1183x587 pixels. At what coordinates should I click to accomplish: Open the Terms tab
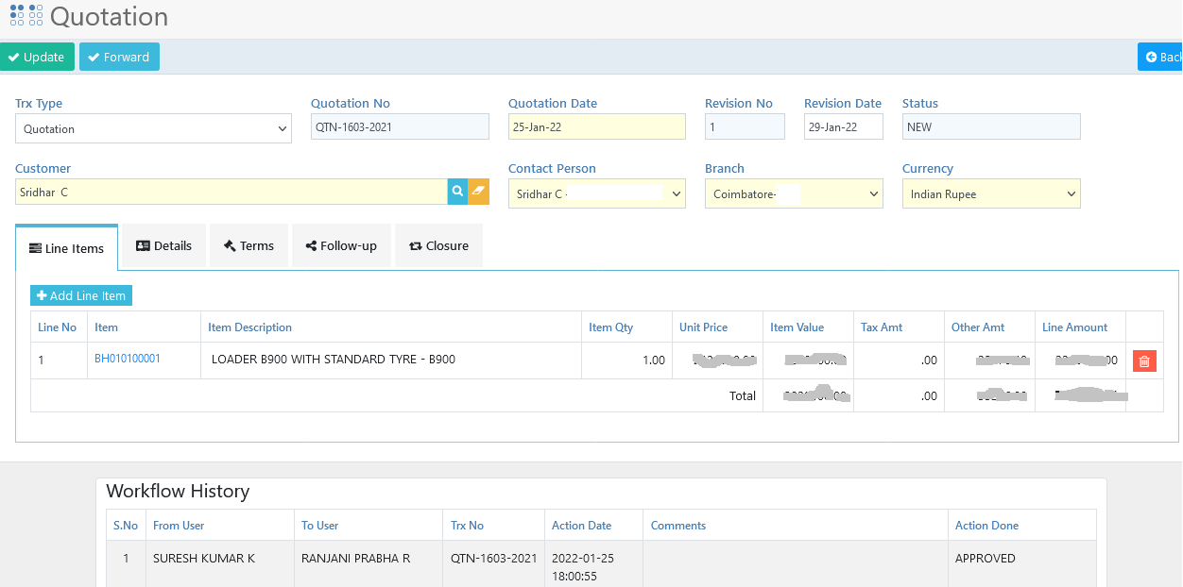click(x=249, y=244)
